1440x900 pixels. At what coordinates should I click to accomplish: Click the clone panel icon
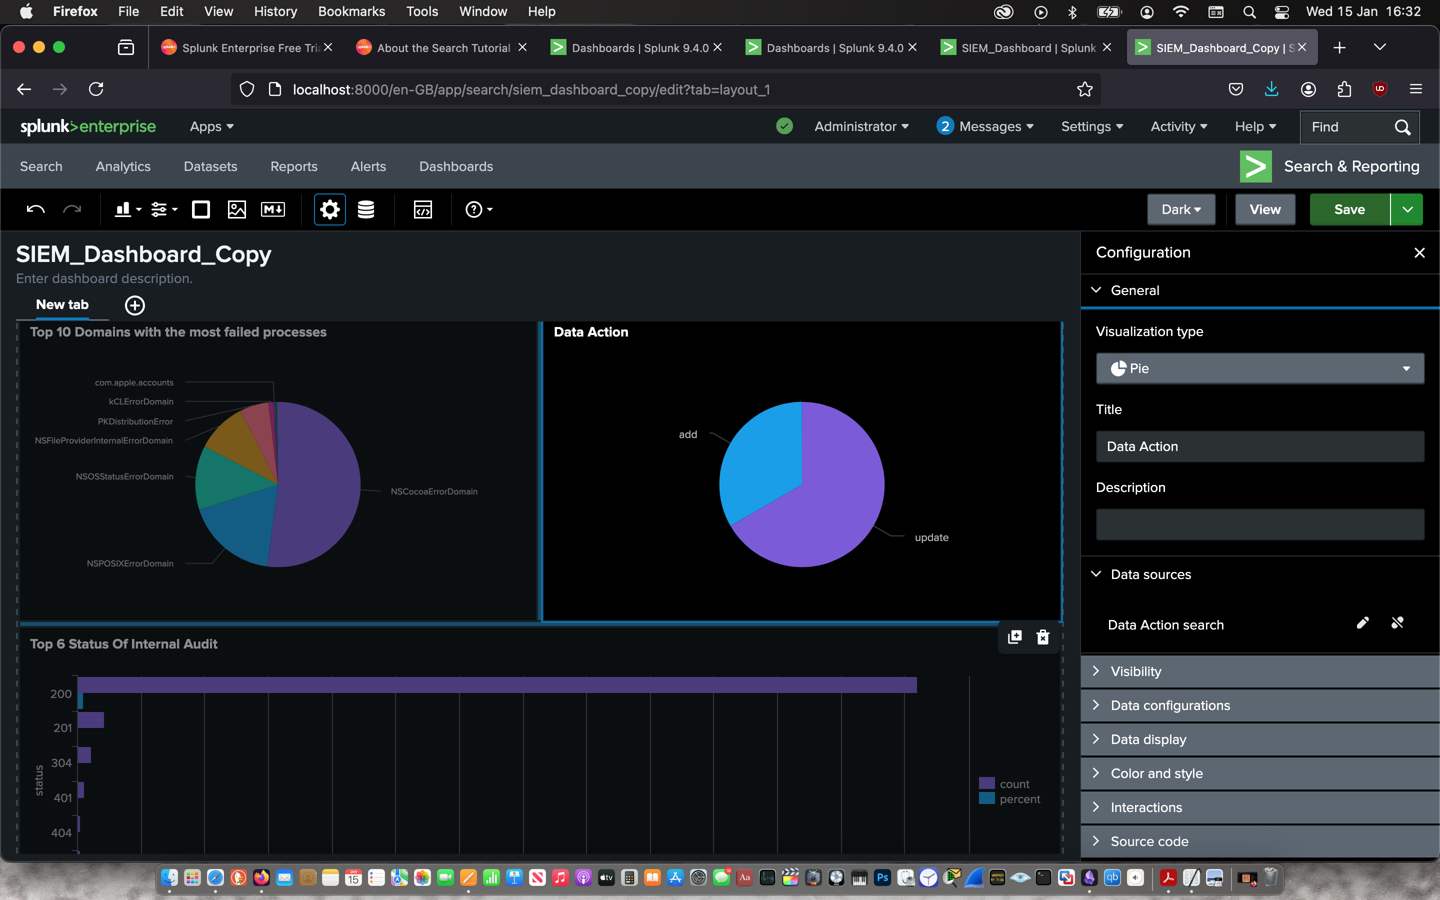click(1014, 637)
